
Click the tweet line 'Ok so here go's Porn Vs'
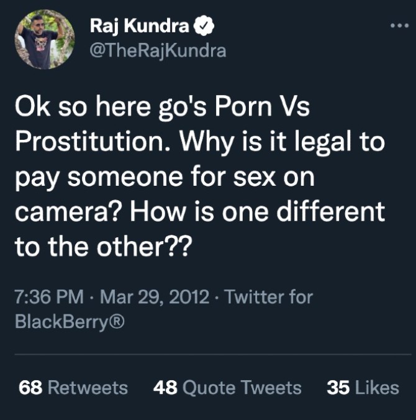pos(162,109)
